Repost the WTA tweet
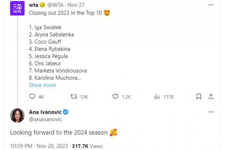This screenshot has height=150, width=225. click(74, 96)
